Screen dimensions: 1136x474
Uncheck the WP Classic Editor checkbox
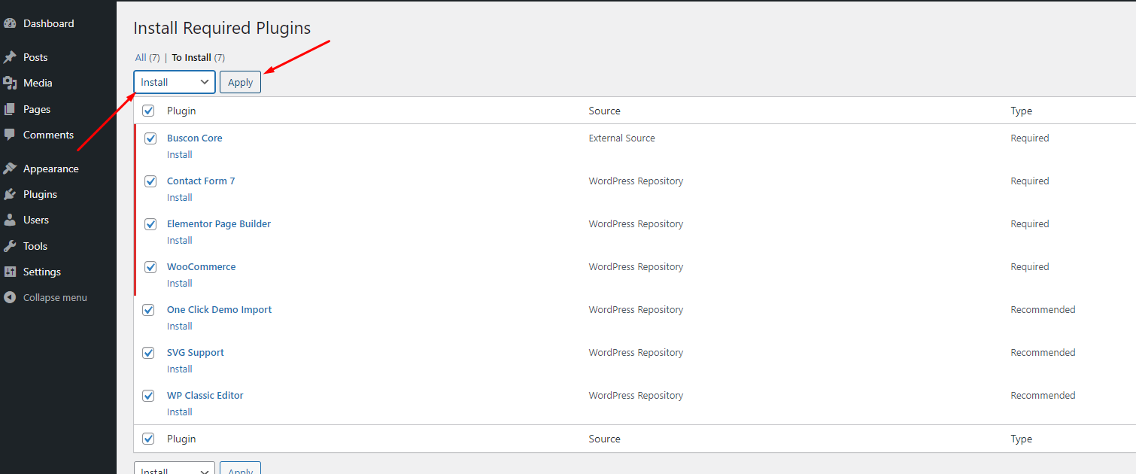tap(149, 396)
